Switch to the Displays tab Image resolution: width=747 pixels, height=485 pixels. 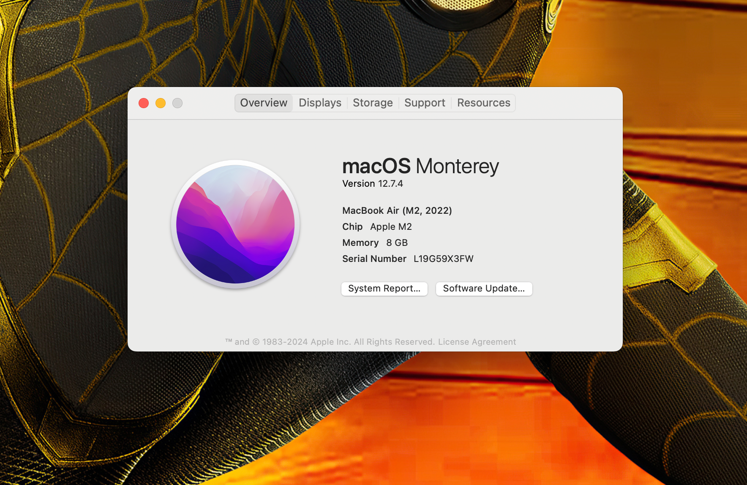(320, 103)
